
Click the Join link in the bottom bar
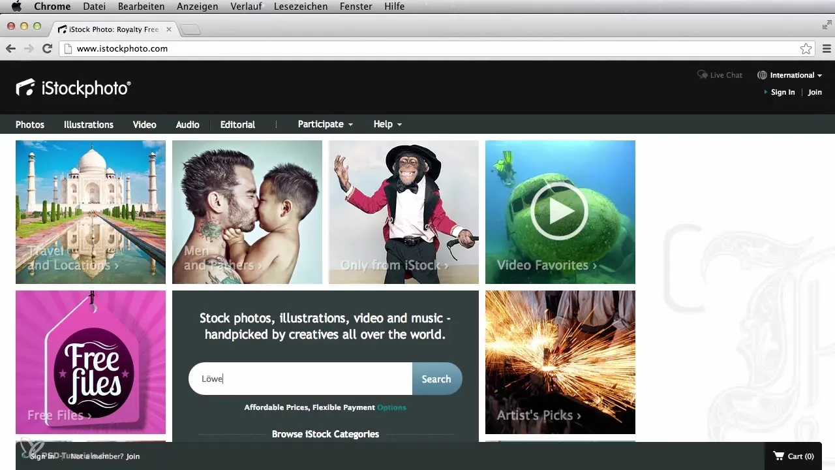coord(133,456)
